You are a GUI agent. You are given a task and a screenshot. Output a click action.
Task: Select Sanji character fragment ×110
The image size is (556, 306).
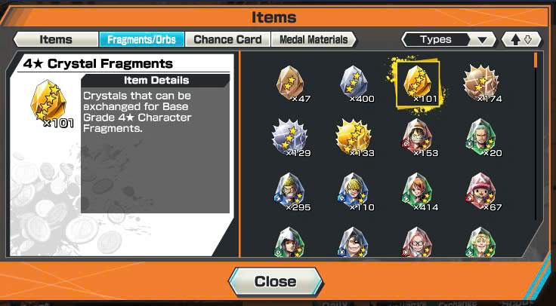354,192
